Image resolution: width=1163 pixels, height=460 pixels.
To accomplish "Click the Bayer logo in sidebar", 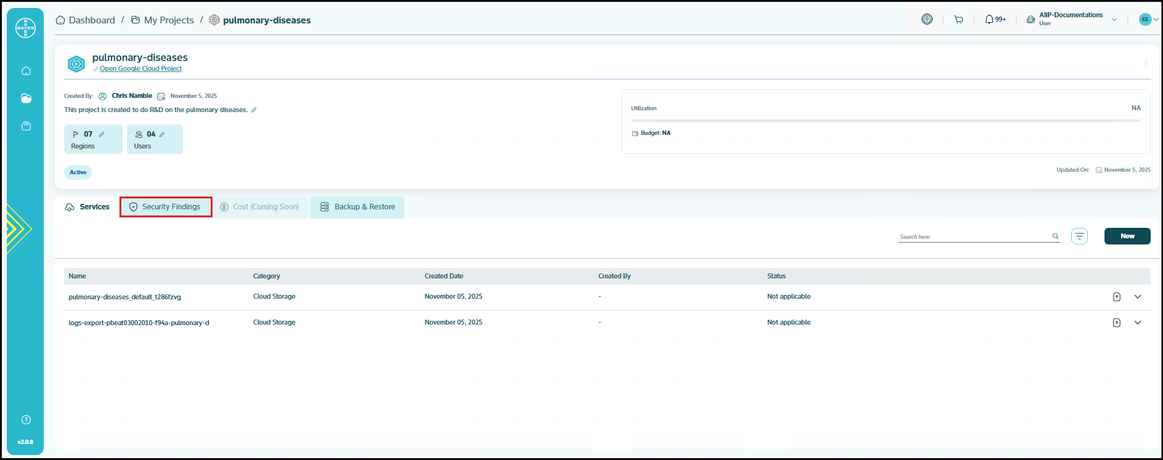I will (x=25, y=28).
